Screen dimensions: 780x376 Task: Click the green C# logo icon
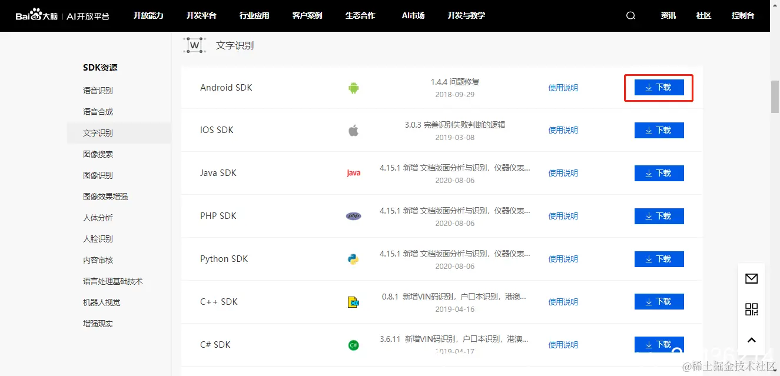pos(353,345)
